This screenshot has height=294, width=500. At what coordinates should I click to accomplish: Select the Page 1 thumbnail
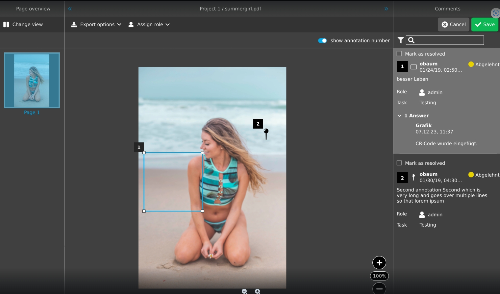(x=32, y=81)
